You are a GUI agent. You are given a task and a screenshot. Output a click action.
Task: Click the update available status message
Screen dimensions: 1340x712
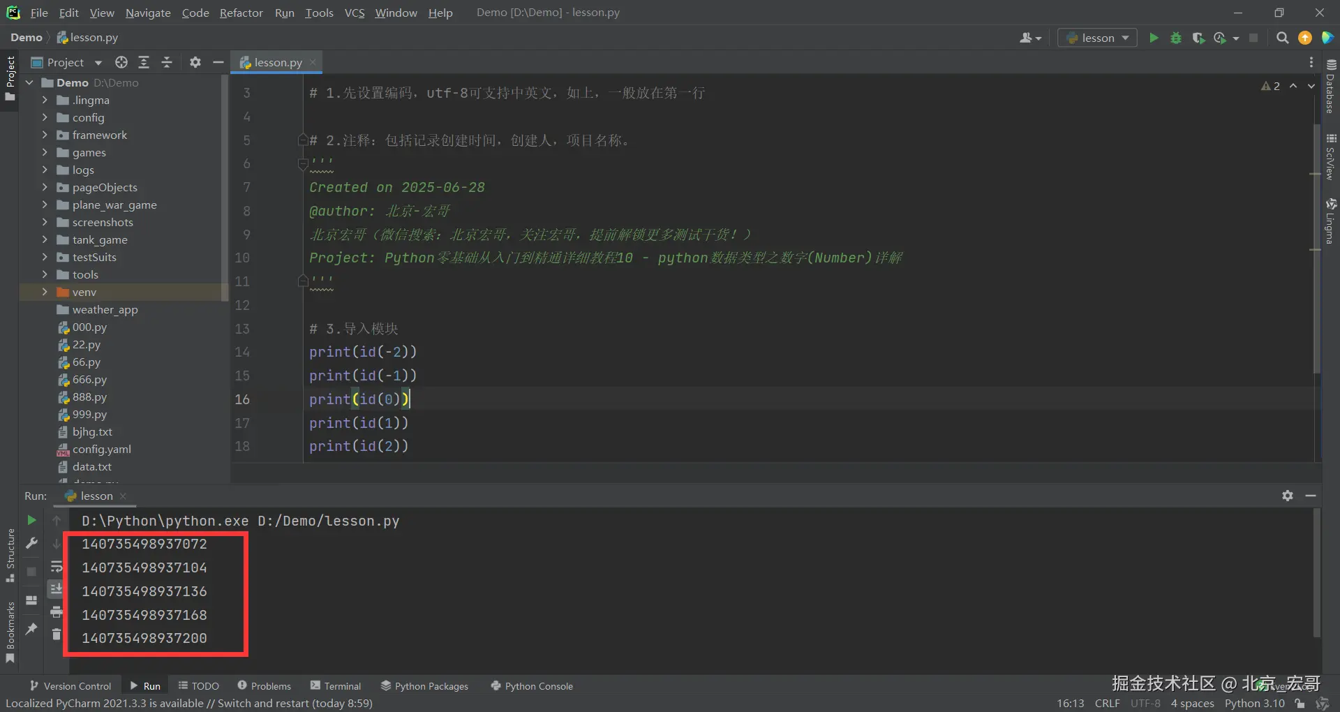(x=189, y=704)
